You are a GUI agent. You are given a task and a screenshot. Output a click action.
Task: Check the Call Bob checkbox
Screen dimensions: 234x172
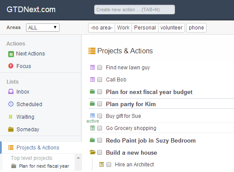click(100, 80)
